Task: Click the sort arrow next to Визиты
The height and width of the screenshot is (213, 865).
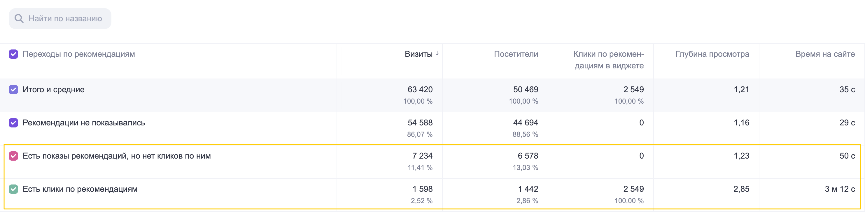Action: pos(437,54)
